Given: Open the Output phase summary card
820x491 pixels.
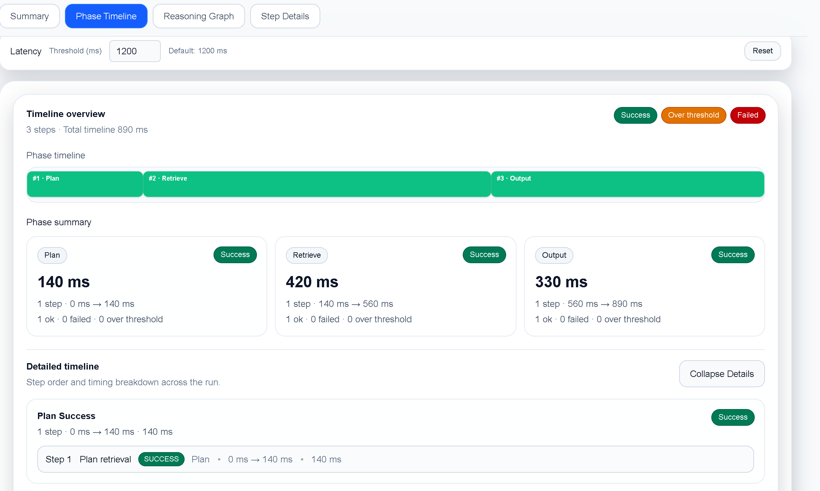Looking at the screenshot, I should pyautogui.click(x=644, y=286).
